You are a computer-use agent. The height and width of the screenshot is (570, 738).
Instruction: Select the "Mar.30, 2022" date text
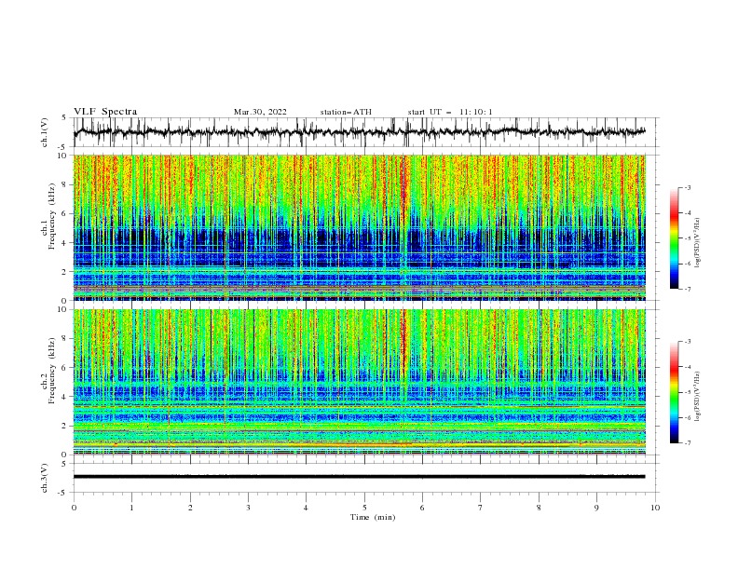(x=260, y=112)
